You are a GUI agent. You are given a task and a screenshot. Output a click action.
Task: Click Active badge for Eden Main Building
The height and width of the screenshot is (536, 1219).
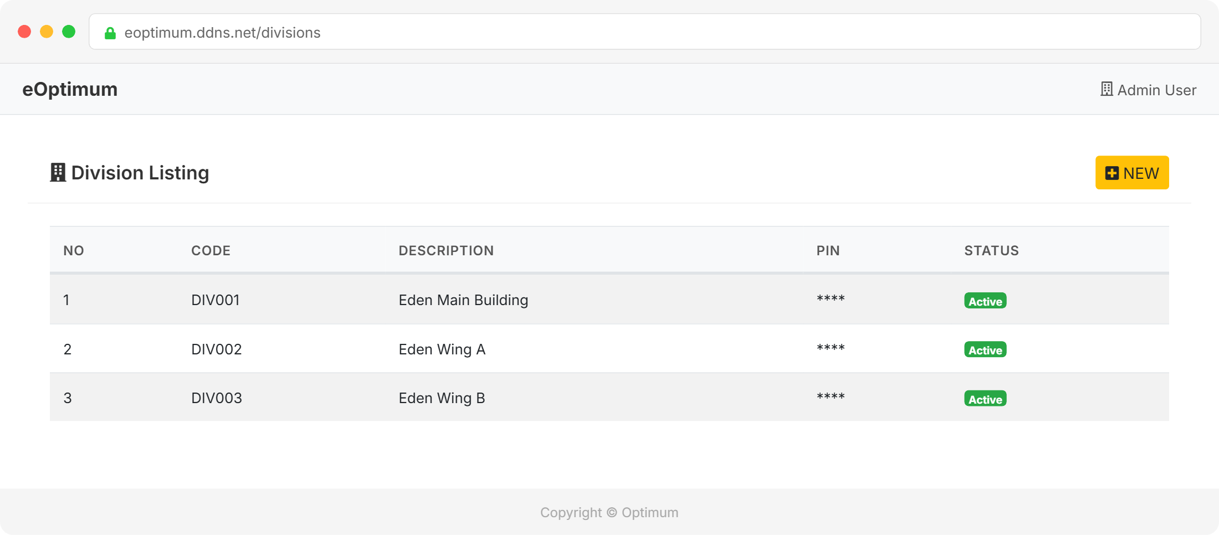coord(985,301)
